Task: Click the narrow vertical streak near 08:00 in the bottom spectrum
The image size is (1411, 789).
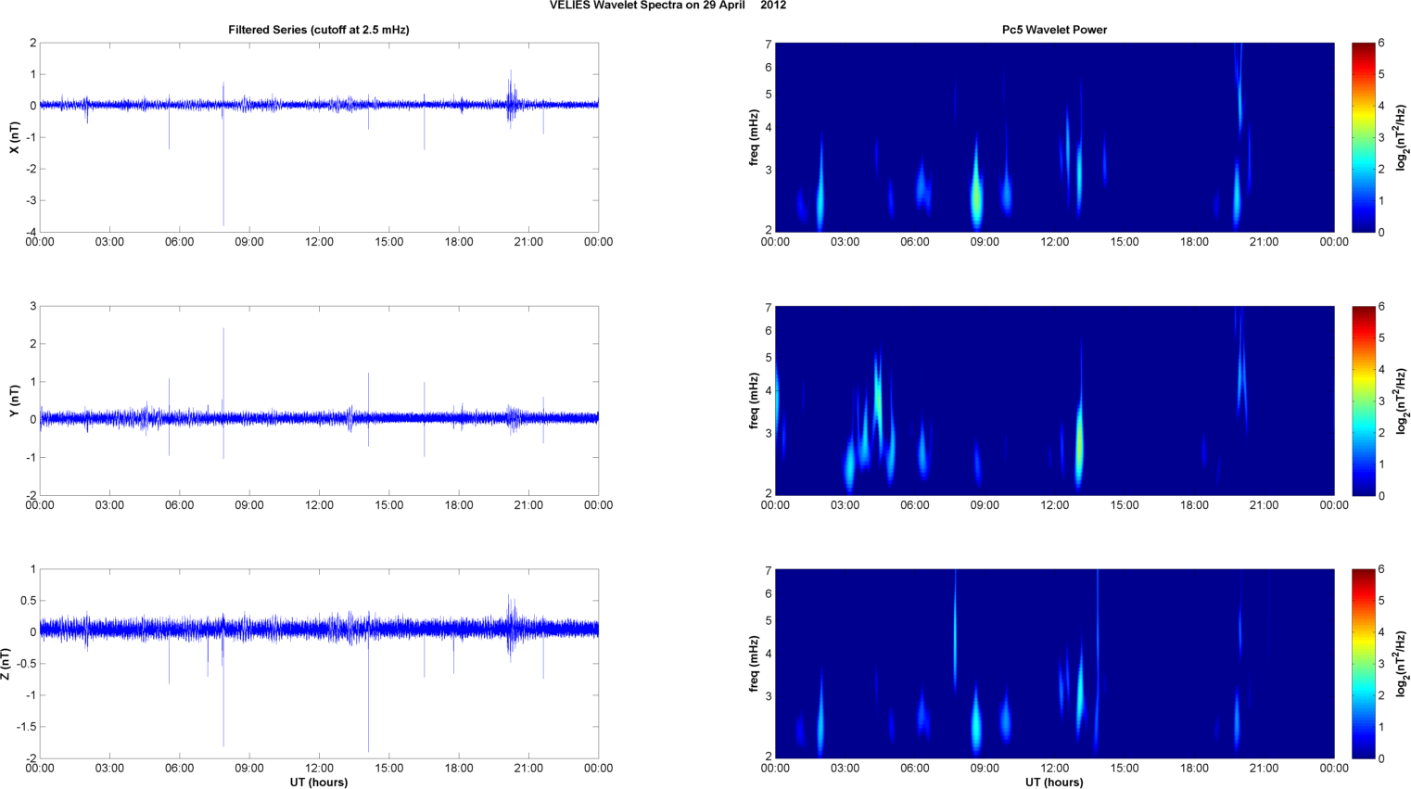Action: click(x=955, y=630)
